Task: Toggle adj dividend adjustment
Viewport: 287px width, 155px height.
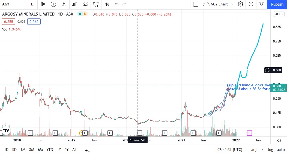Action: pyautogui.click(x=254, y=150)
